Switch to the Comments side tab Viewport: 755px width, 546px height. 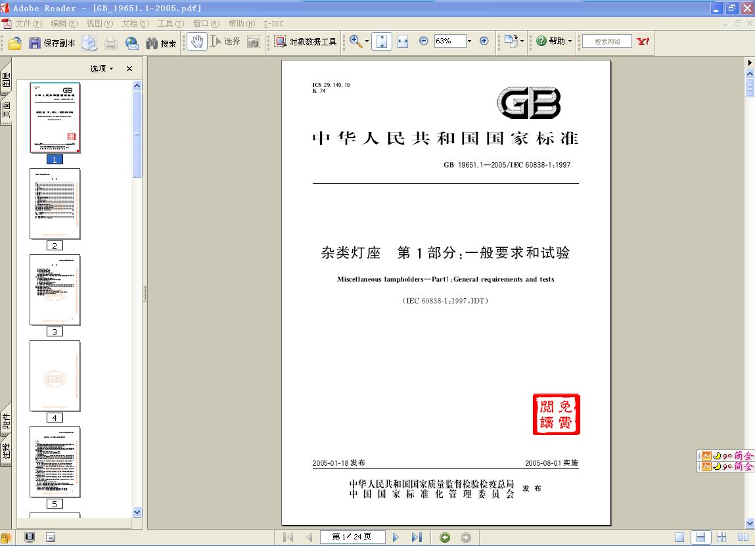6,451
